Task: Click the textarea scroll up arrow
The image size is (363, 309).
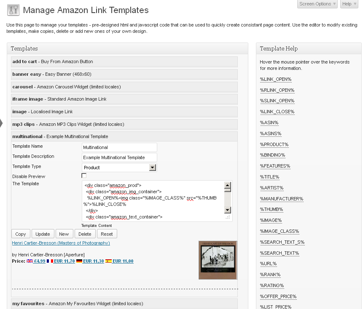Action: 228,185
